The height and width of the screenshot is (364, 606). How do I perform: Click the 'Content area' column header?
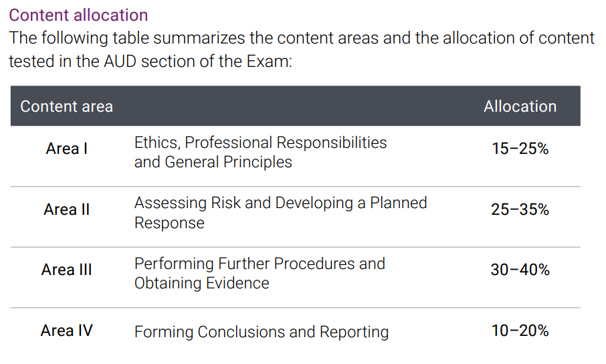66,106
